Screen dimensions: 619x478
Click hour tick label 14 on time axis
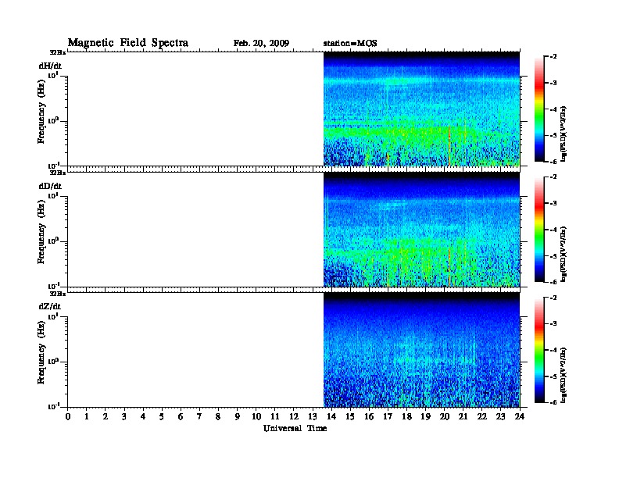coord(331,417)
